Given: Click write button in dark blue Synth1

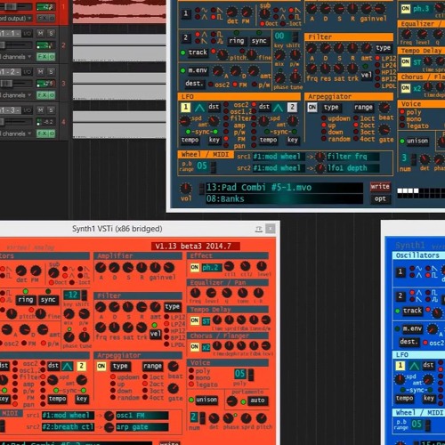Looking at the screenshot, I should point(380,187).
